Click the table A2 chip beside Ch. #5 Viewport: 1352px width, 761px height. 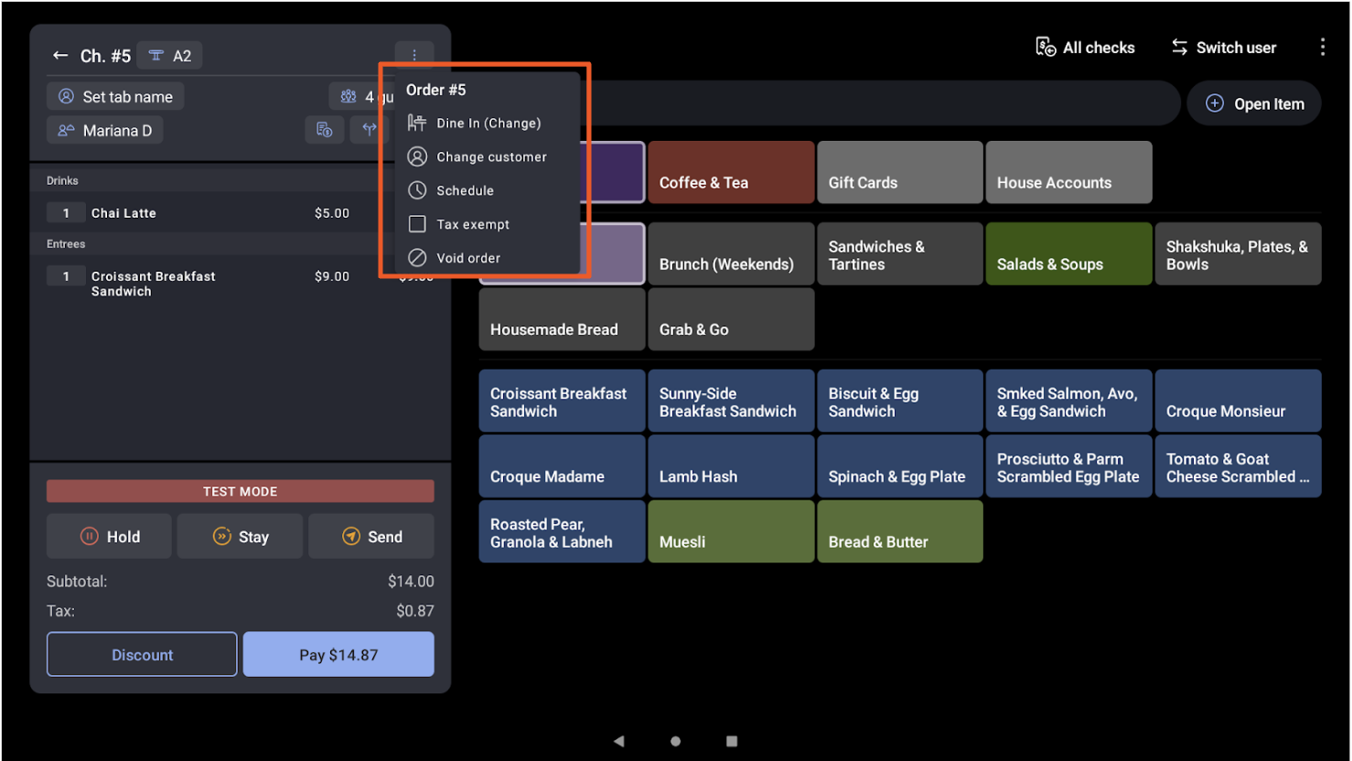169,55
